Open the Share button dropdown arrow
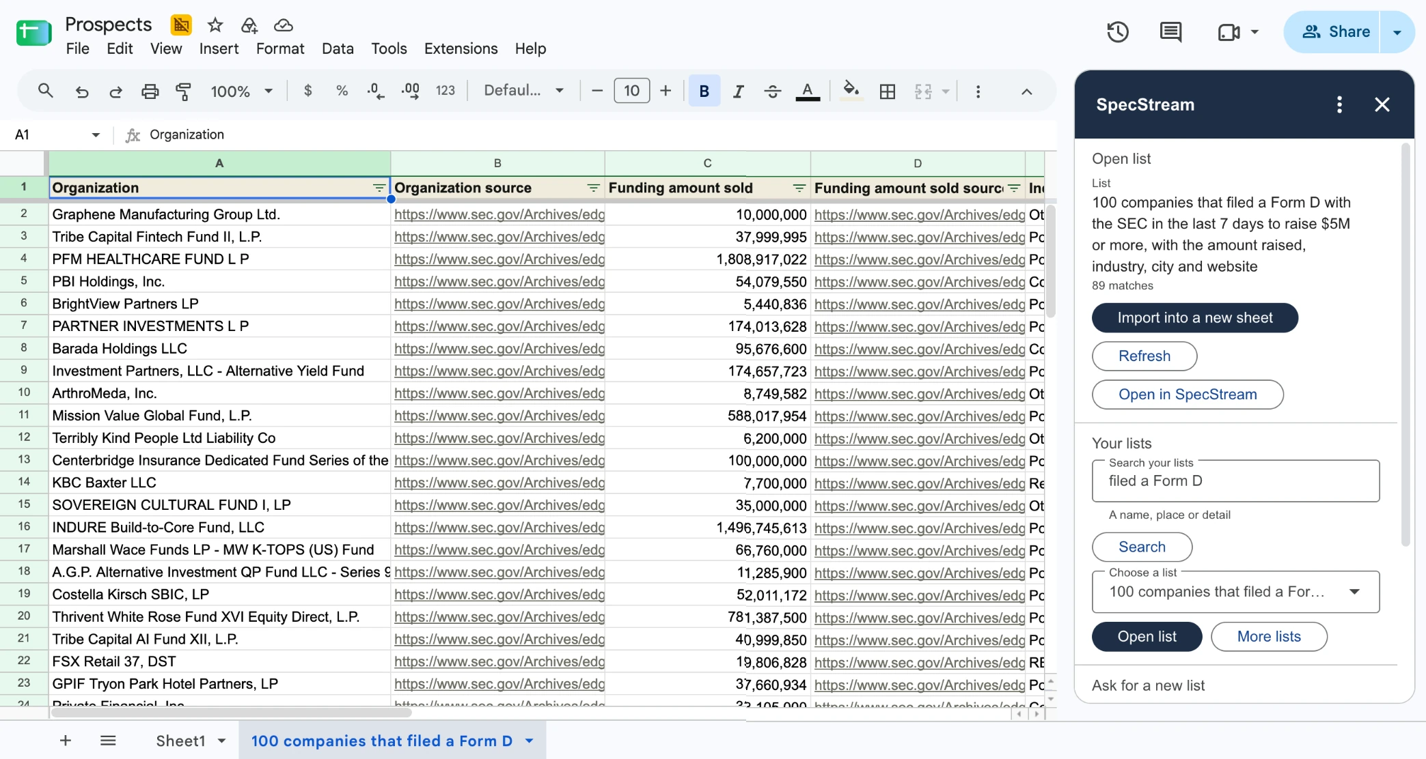Image resolution: width=1426 pixels, height=759 pixels. 1397,31
